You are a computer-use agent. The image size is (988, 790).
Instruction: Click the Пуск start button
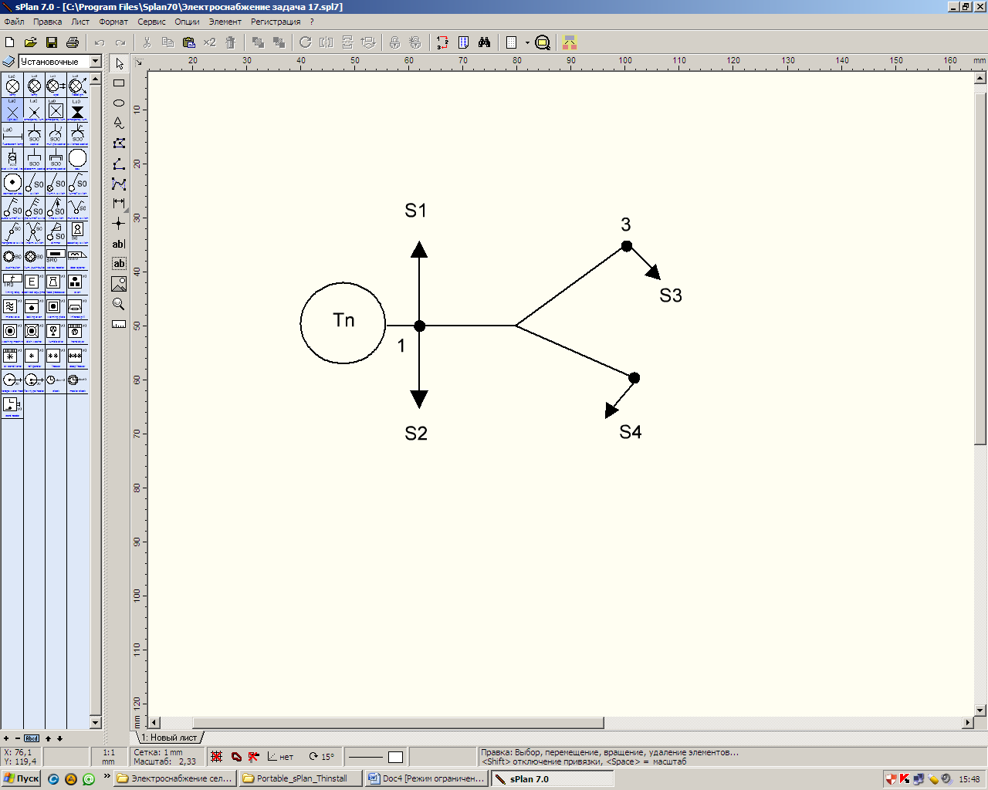pyautogui.click(x=21, y=778)
